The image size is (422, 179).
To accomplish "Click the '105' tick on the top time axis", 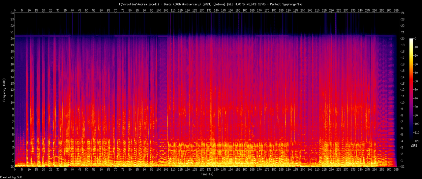I will click(x=166, y=10).
